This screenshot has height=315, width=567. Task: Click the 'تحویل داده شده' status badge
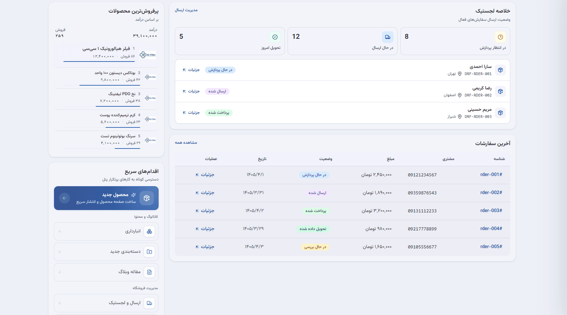click(x=313, y=229)
